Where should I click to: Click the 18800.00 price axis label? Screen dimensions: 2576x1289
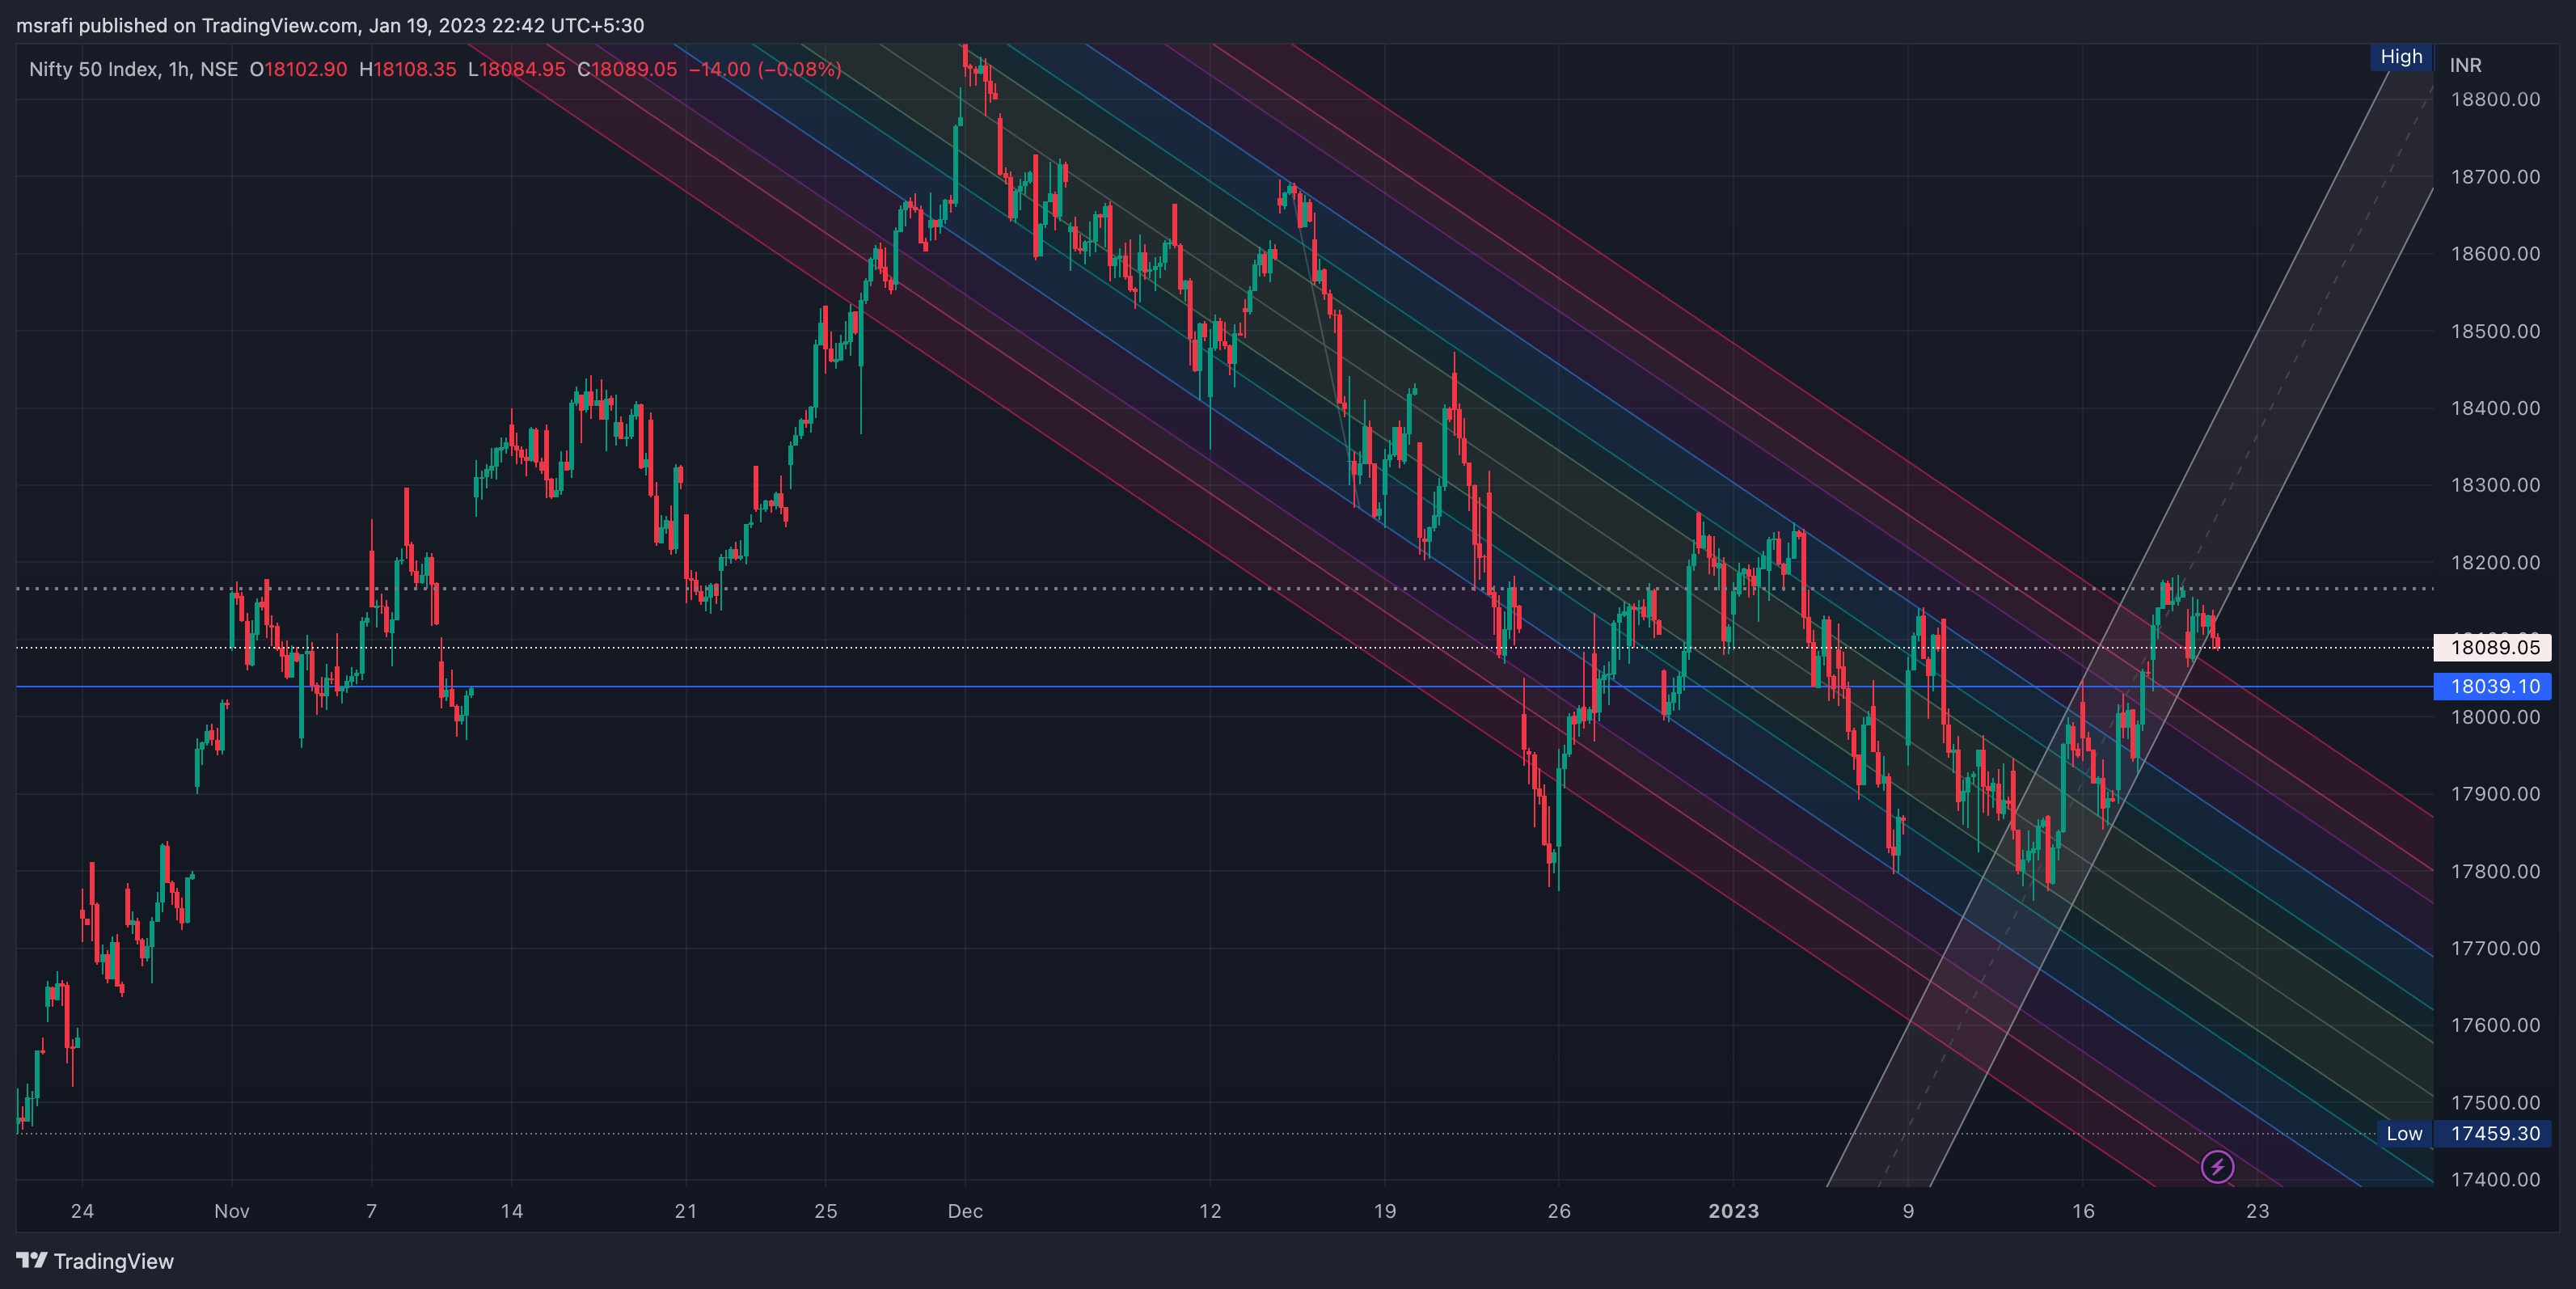tap(2494, 99)
